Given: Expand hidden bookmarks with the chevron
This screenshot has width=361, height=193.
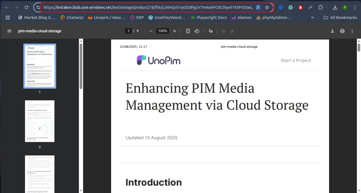Looking at the screenshot, I should tap(313, 17).
